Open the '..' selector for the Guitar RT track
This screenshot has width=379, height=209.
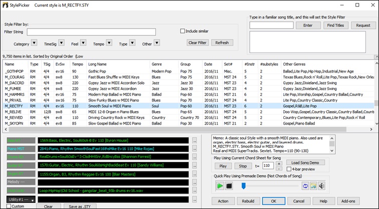195,165
